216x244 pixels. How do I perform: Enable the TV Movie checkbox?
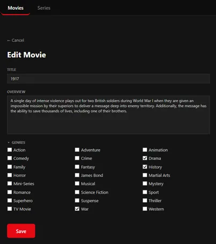tap(10, 209)
